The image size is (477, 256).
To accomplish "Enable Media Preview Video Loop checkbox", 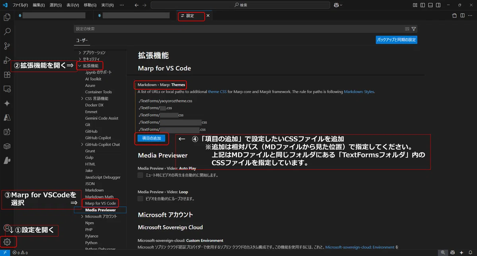I will [x=140, y=198].
